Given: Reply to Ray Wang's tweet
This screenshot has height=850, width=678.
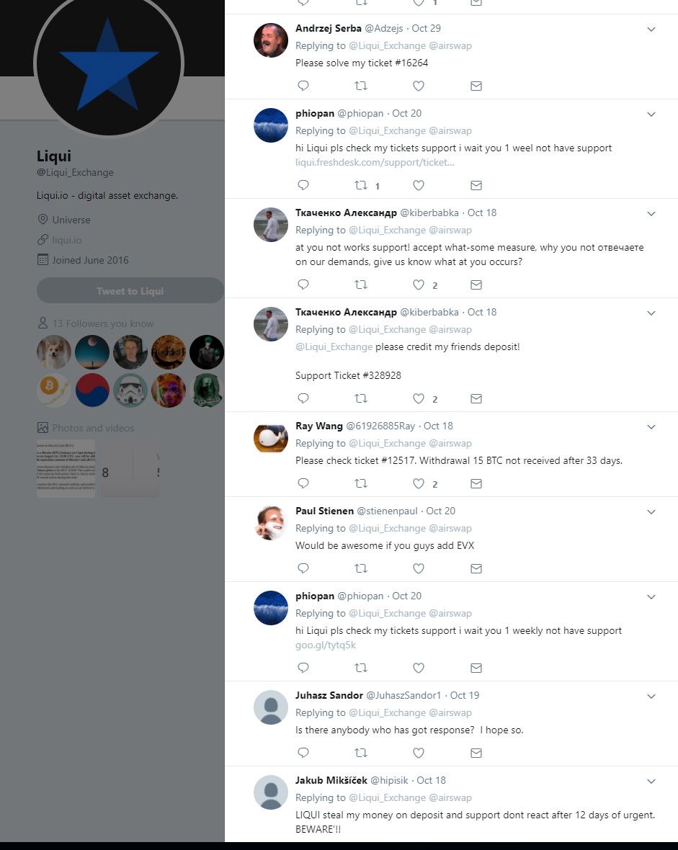Looking at the screenshot, I should tap(303, 483).
